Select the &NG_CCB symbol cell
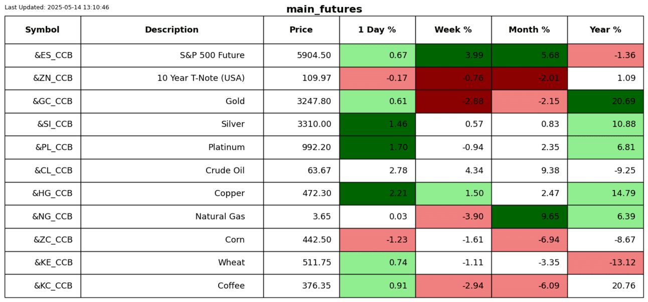The width and height of the screenshot is (648, 302). [x=53, y=216]
